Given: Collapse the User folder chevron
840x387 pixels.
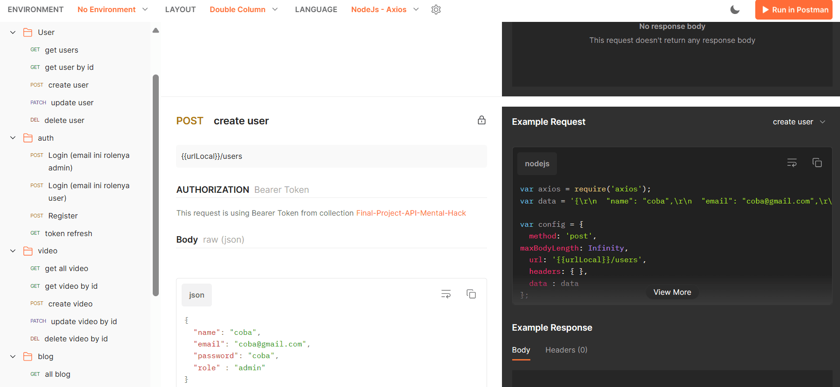Looking at the screenshot, I should [13, 32].
